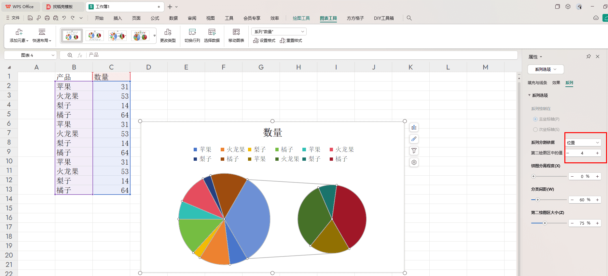608x276 pixels.
Task: Select cell B2 containing 苹果
Action: tap(74, 86)
